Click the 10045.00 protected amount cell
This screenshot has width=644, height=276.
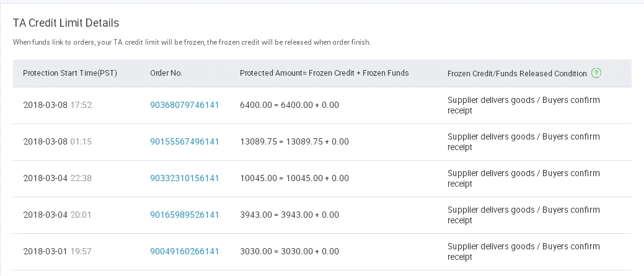(294, 178)
